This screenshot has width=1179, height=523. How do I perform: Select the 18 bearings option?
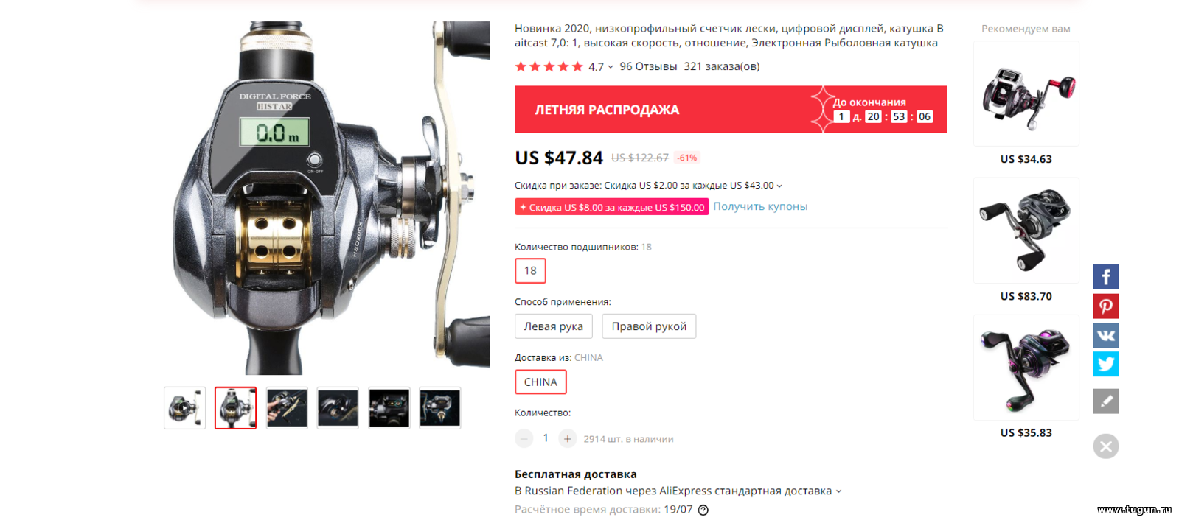tap(530, 271)
